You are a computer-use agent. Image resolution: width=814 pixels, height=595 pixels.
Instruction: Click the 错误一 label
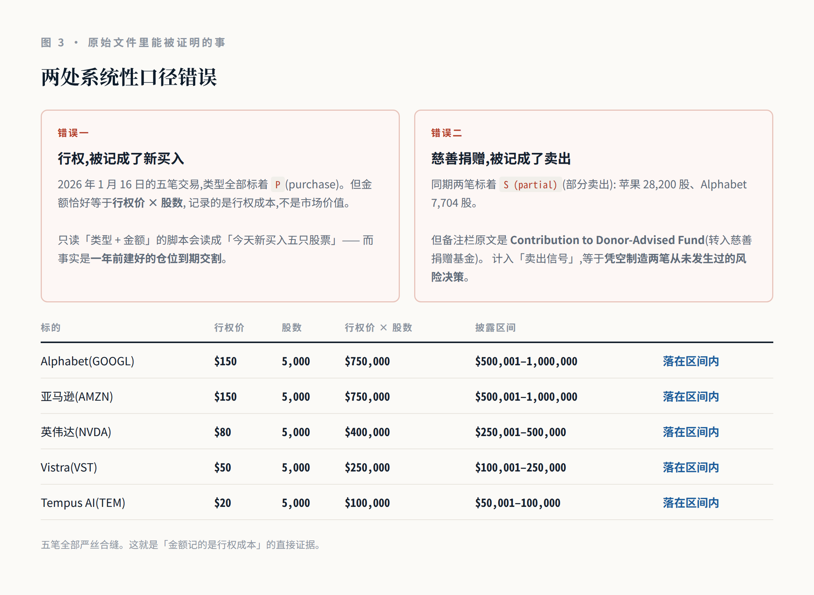pyautogui.click(x=73, y=133)
